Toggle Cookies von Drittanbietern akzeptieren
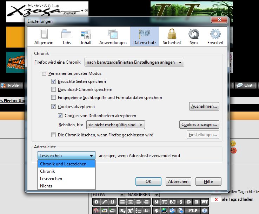The height and width of the screenshot is (214, 259). [60, 115]
